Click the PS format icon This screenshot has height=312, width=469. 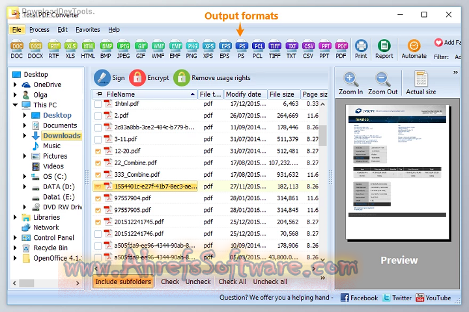(x=242, y=49)
